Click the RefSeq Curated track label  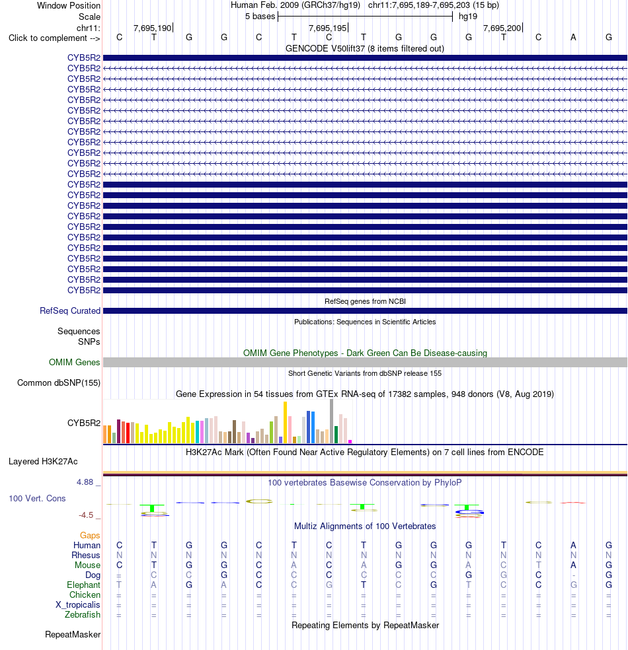click(x=70, y=310)
